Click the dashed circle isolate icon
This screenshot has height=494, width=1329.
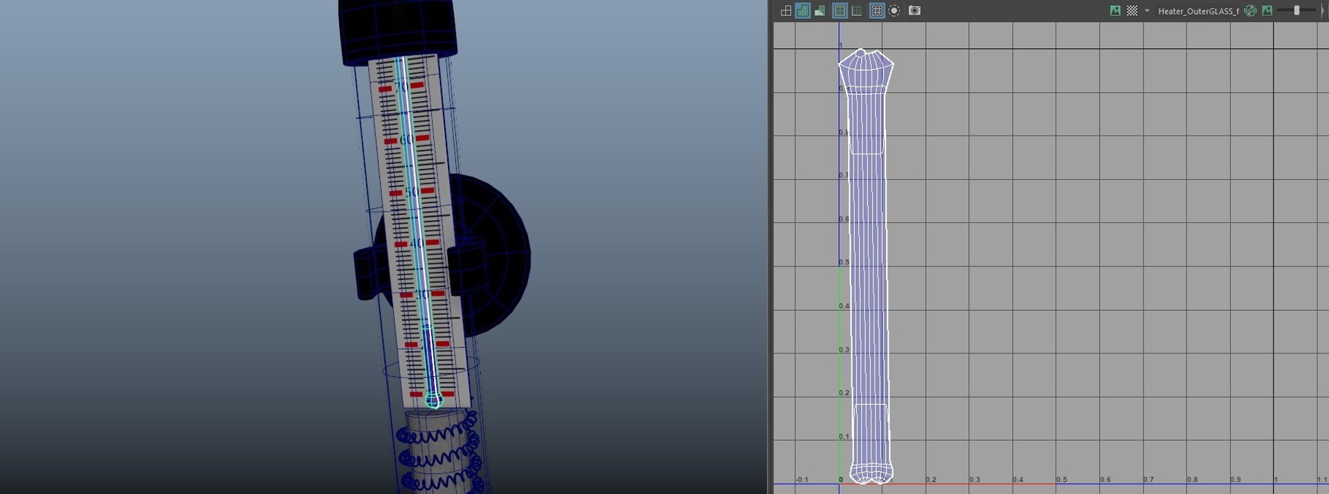[x=894, y=10]
